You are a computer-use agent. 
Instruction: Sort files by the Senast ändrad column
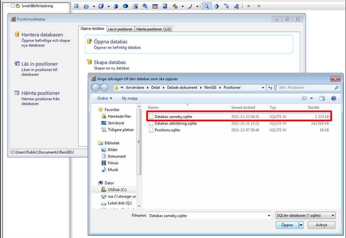coord(248,107)
